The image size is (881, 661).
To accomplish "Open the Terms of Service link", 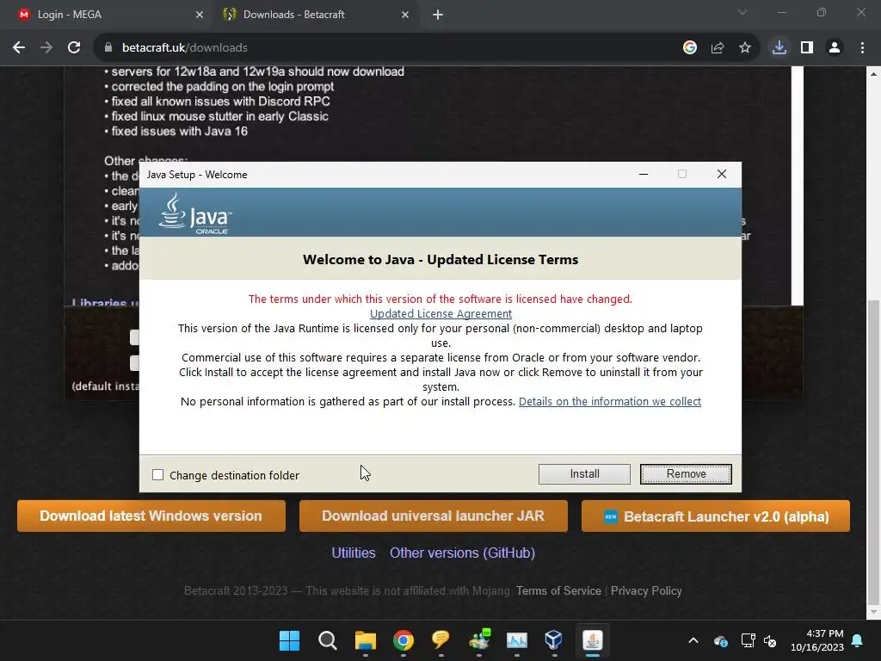I will pyautogui.click(x=558, y=590).
